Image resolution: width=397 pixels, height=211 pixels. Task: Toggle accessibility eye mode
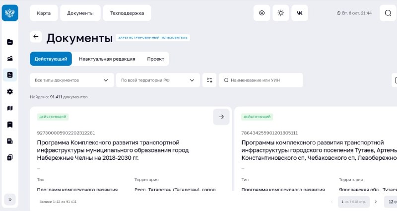[262, 13]
